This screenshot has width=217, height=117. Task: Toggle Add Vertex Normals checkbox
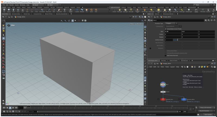coord(165,56)
